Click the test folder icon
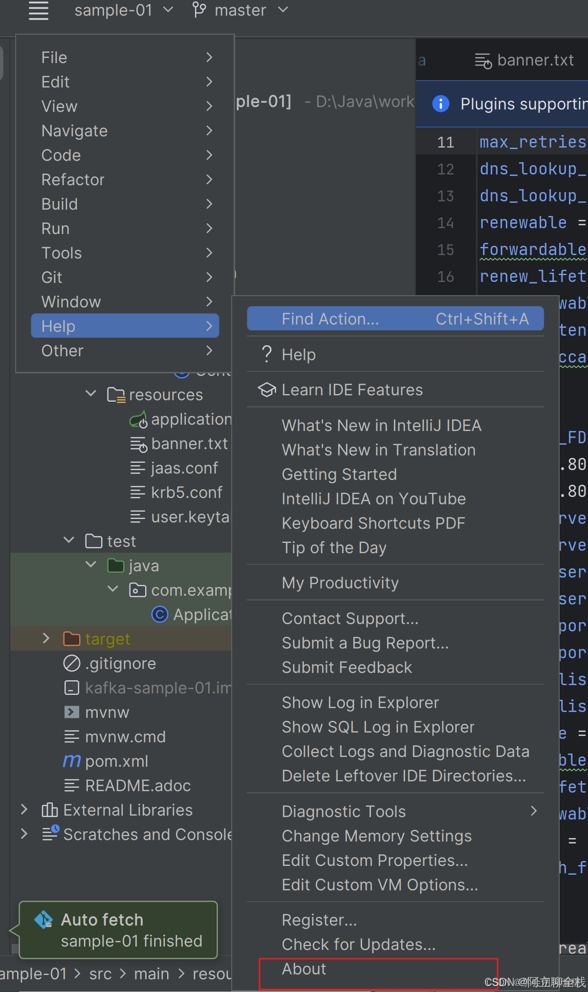588x992 pixels. (x=94, y=541)
